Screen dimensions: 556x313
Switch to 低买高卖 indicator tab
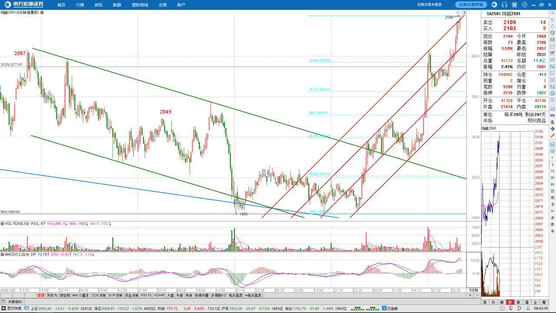235,296
